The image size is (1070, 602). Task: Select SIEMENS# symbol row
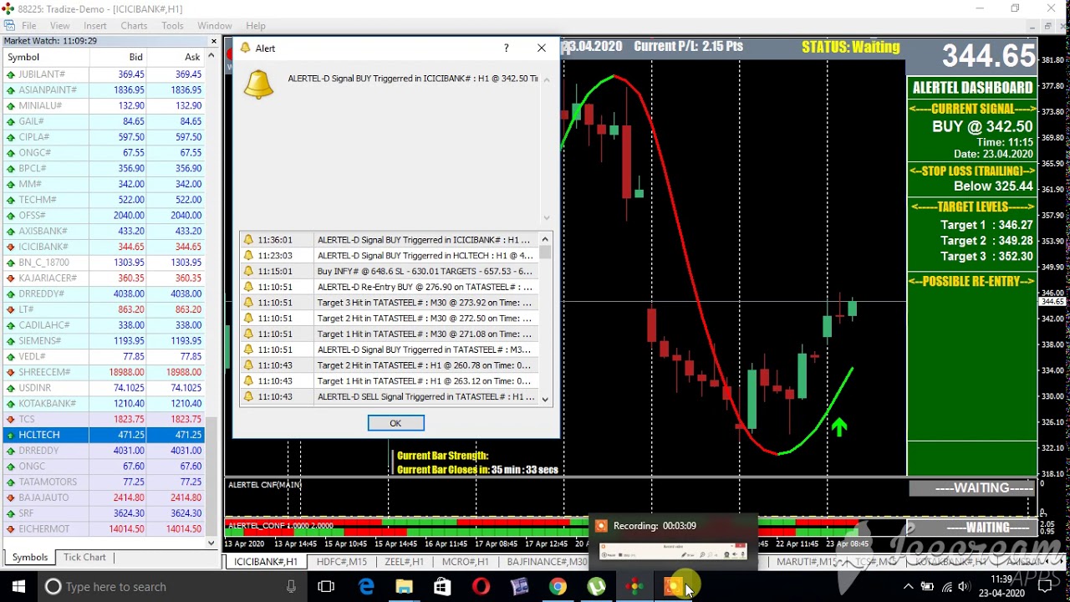click(x=104, y=341)
